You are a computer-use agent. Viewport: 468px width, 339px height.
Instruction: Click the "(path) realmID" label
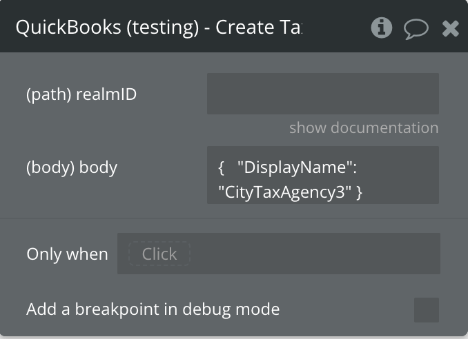(x=81, y=94)
